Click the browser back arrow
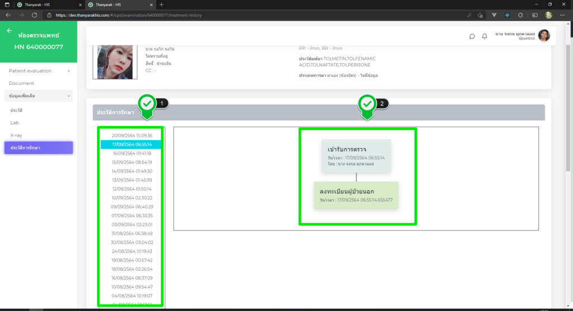 pos(8,15)
